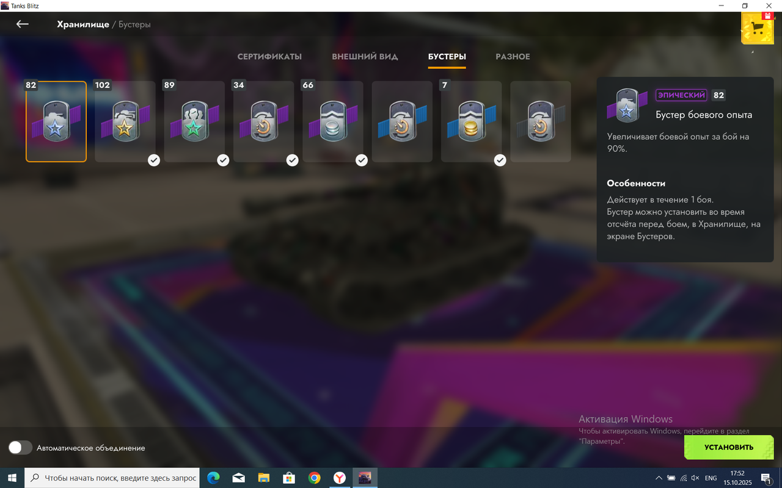Viewport: 782px width, 488px height.
Task: Select the epic combat experience booster card (82)
Action: point(56,121)
